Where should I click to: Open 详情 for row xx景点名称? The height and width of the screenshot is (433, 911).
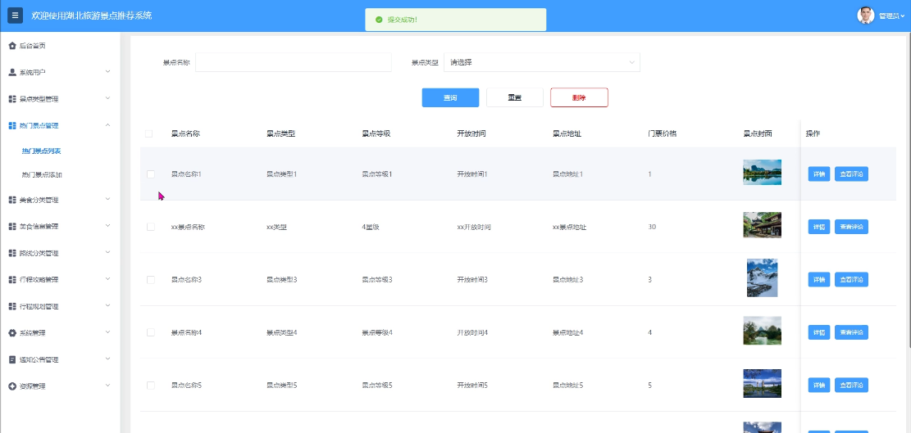tap(819, 227)
